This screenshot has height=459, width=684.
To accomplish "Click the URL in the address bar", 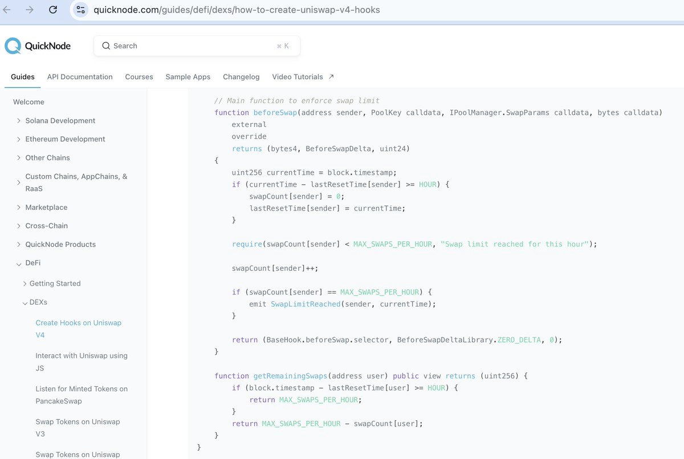I will (237, 10).
